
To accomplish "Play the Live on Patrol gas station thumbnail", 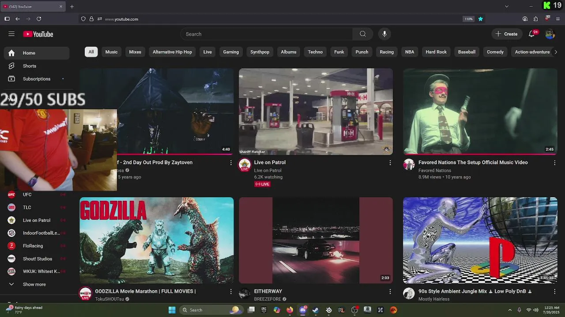I will tap(316, 111).
